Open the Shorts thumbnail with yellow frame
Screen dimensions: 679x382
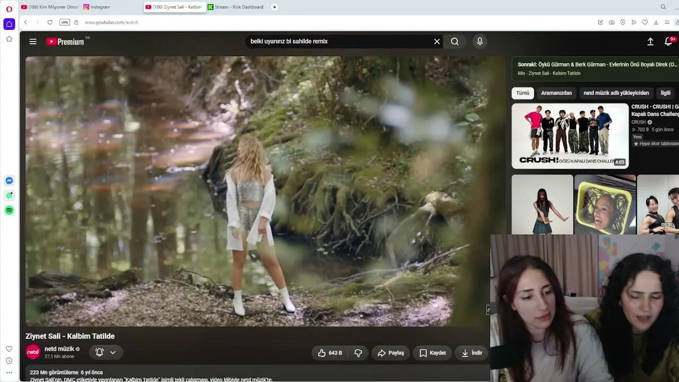pos(605,205)
